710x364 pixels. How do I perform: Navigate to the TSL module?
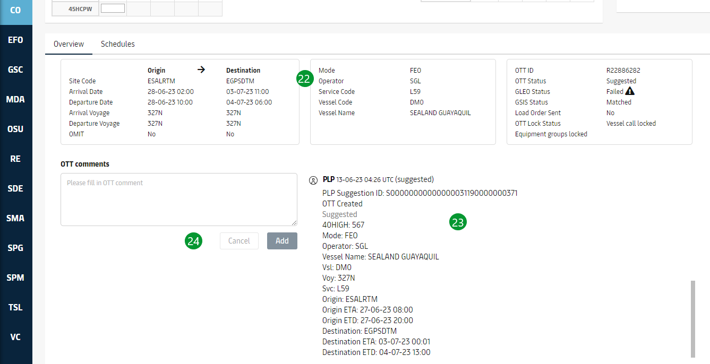coord(16,307)
